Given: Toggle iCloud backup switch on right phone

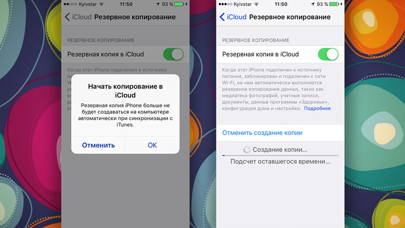Looking at the screenshot, I should tap(328, 54).
